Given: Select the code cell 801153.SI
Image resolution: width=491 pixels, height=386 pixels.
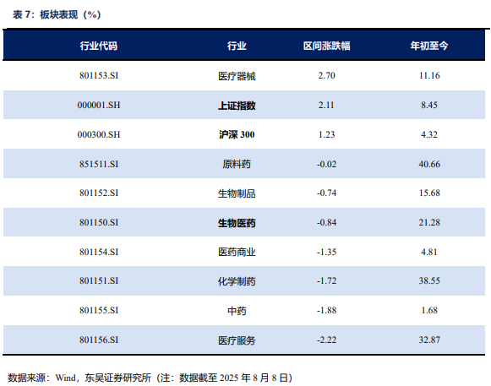Looking at the screenshot, I should (99, 75).
